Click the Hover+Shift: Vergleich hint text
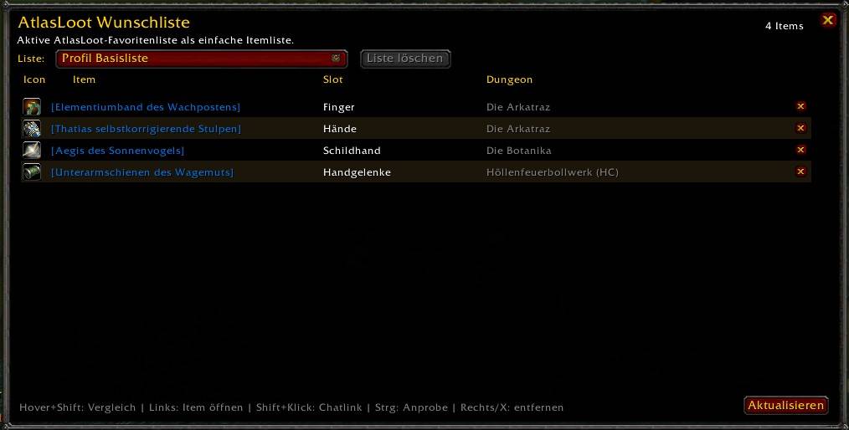 pyautogui.click(x=77, y=407)
